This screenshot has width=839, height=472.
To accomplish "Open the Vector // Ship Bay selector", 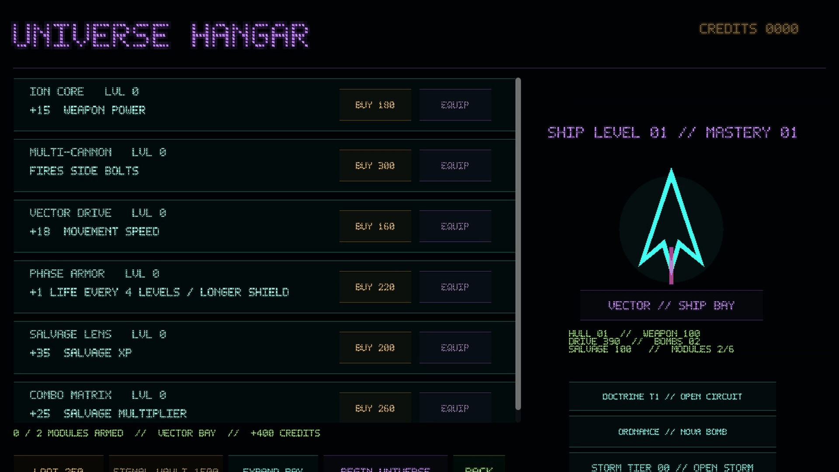I will [x=671, y=305].
